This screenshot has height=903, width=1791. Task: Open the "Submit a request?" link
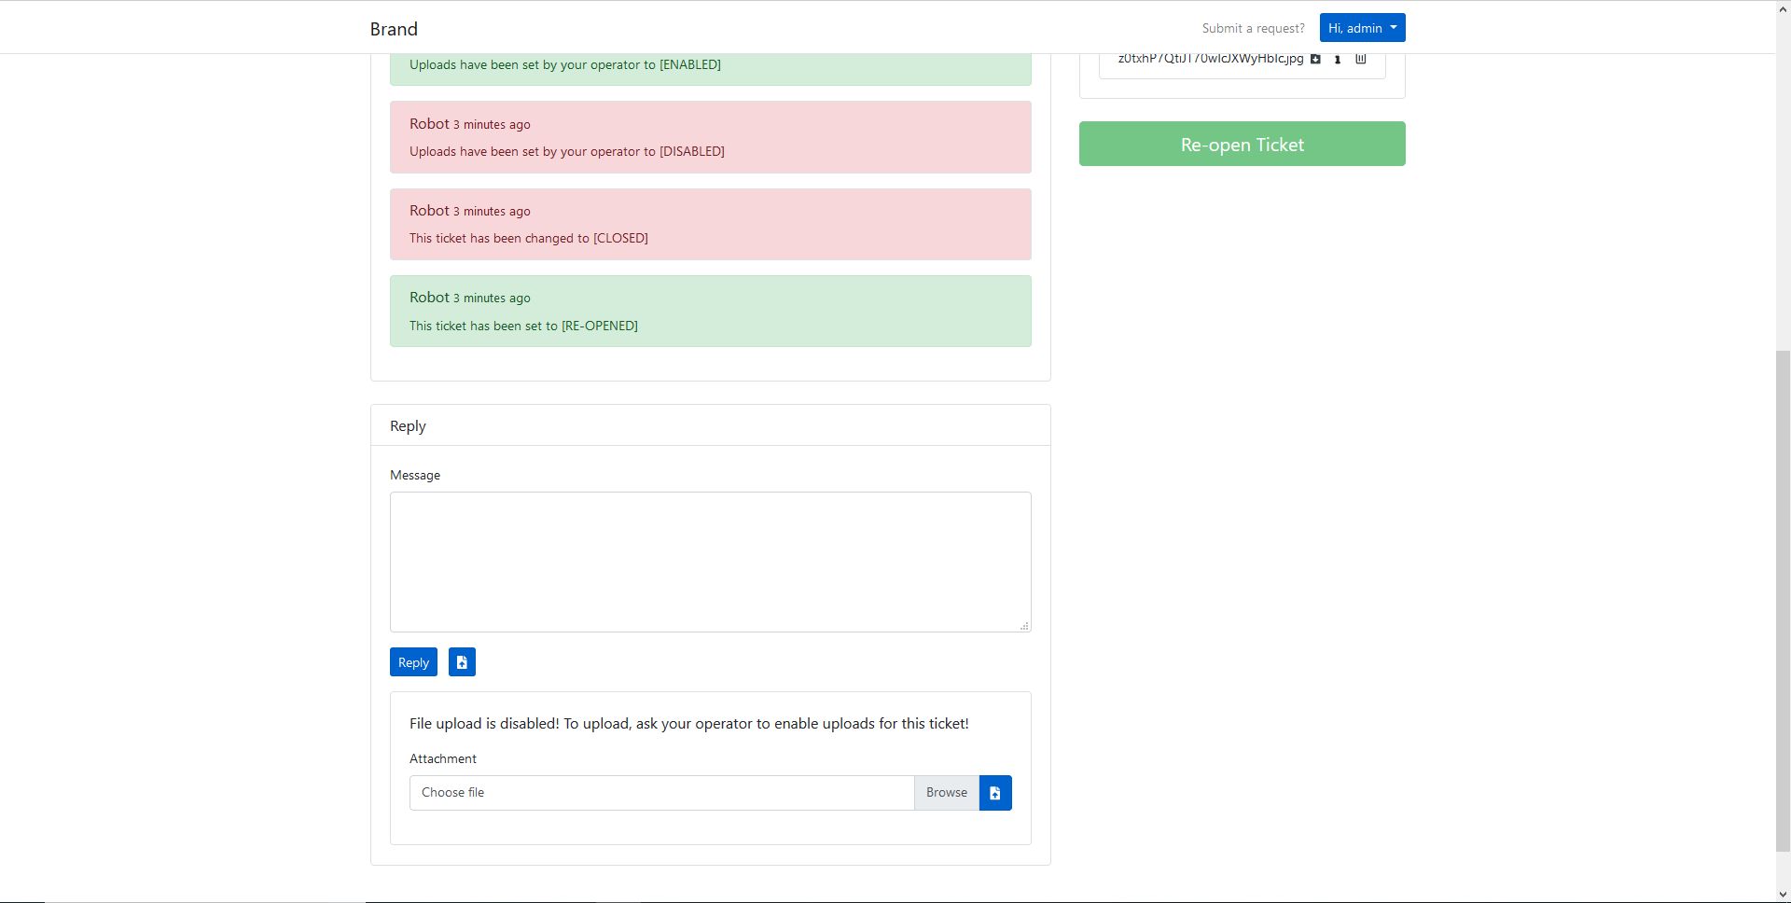(1253, 28)
